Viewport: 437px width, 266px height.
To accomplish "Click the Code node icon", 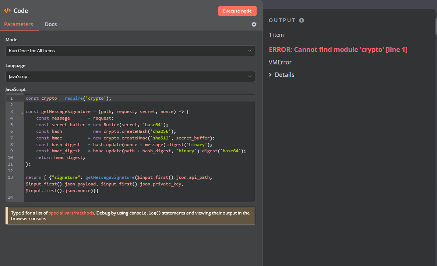I will coord(7,11).
